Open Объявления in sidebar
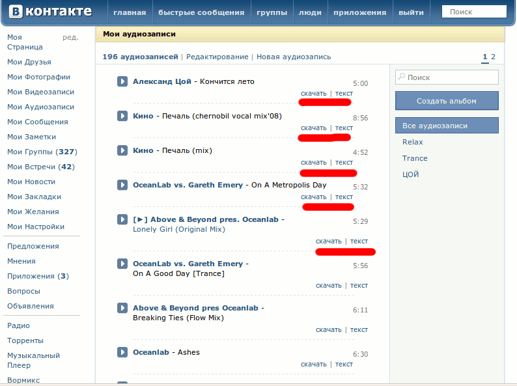Image resolution: width=517 pixels, height=386 pixels. pos(31,306)
